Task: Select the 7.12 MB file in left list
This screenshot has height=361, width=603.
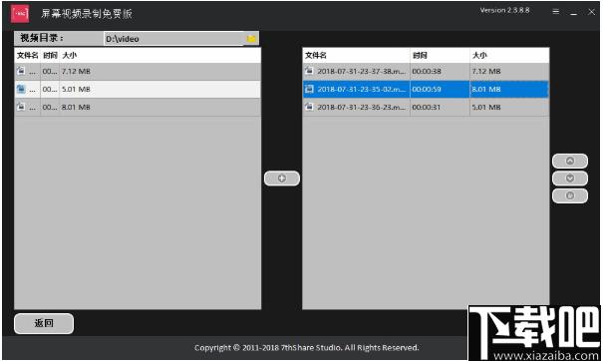Action: (x=138, y=71)
